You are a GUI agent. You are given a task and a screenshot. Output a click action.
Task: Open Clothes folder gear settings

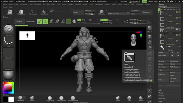(x=177, y=18)
